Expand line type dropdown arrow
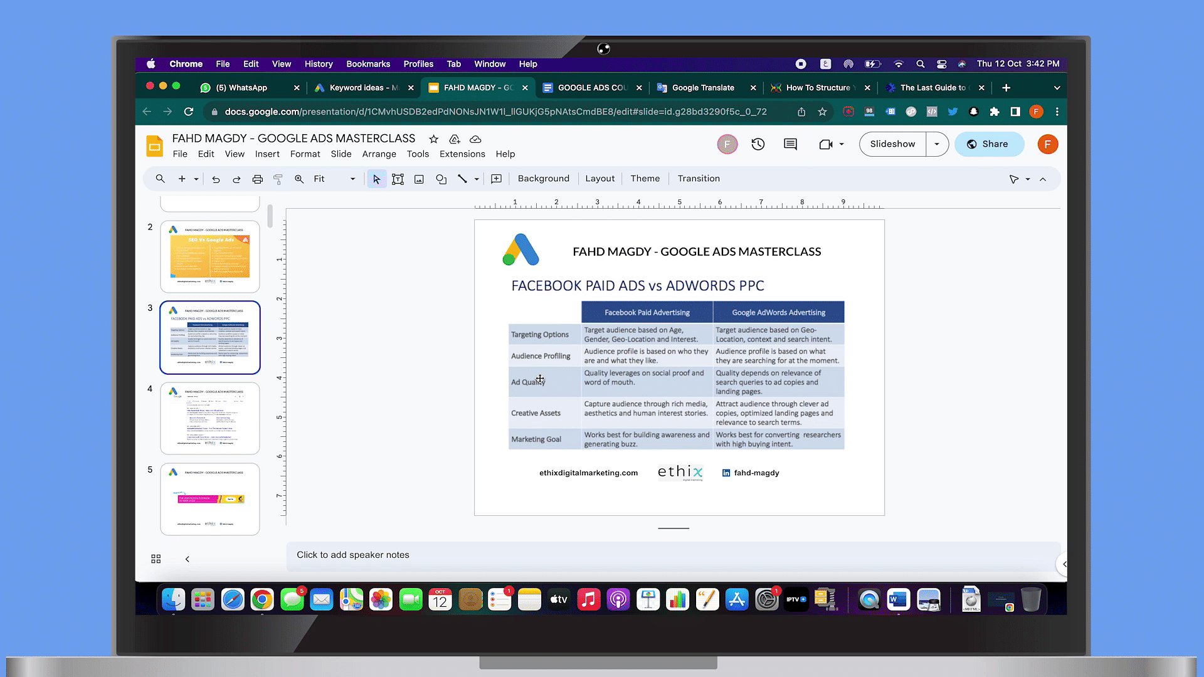This screenshot has width=1204, height=677. [477, 179]
